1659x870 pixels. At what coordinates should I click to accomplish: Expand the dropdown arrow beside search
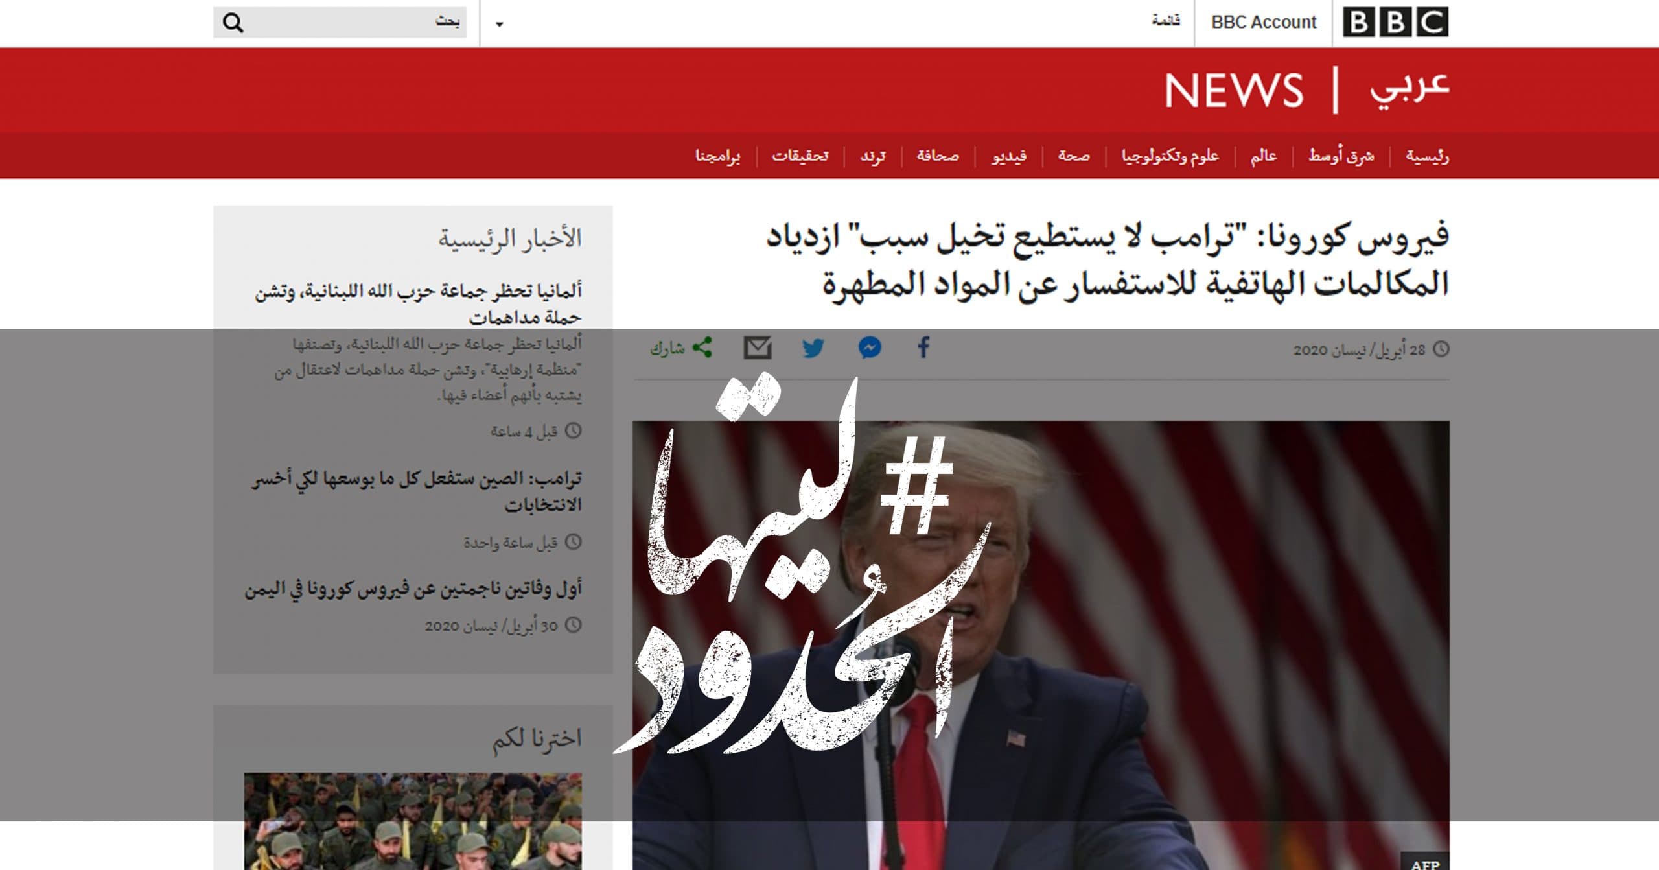[499, 24]
